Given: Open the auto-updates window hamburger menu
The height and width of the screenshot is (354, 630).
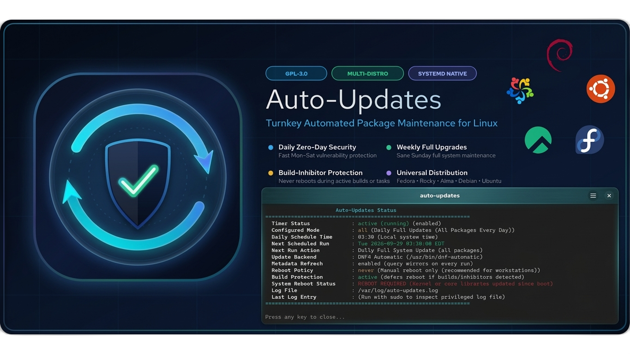Looking at the screenshot, I should [593, 196].
